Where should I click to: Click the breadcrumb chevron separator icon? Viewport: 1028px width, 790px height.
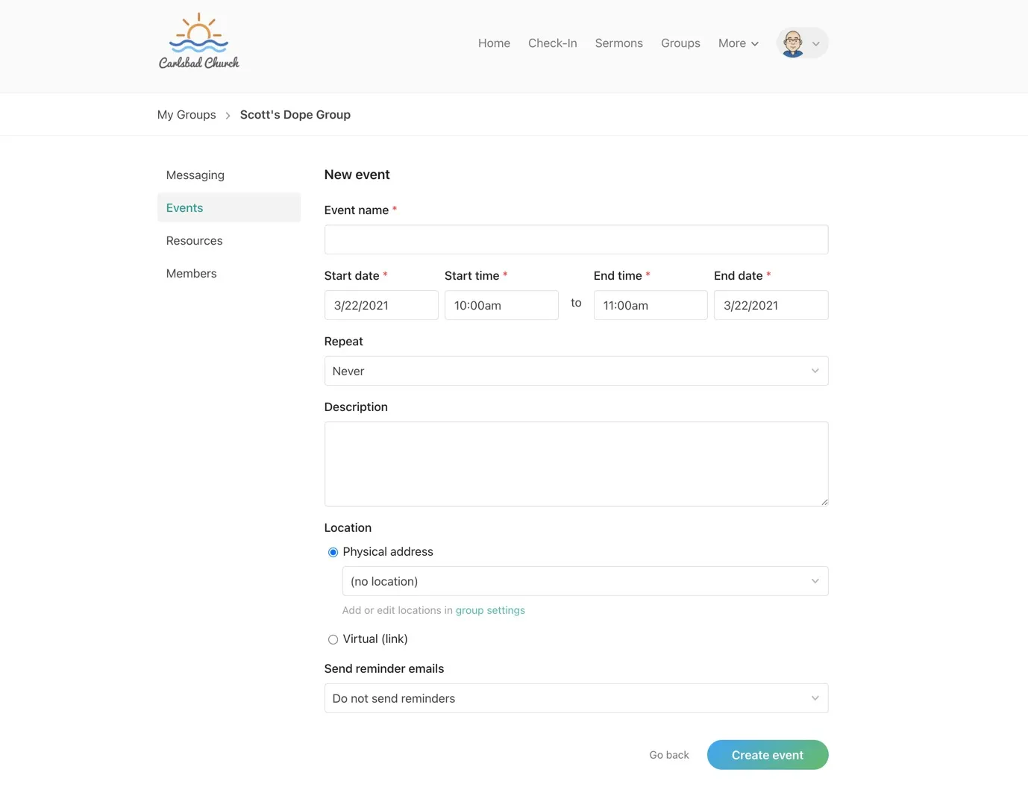pos(228,116)
